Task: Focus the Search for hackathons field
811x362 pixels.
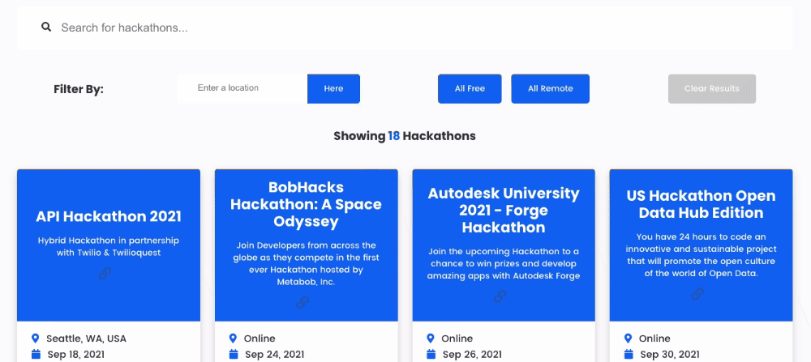Action: coord(405,28)
